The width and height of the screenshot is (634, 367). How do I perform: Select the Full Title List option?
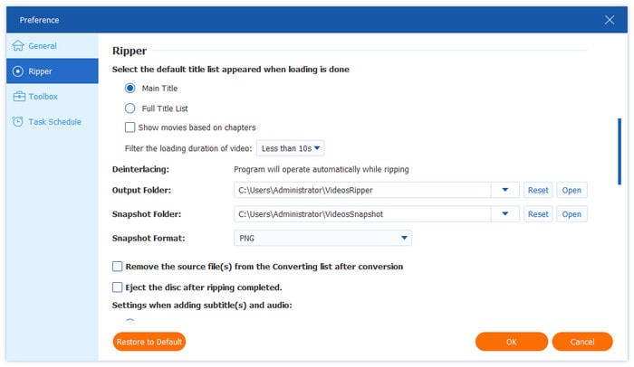pyautogui.click(x=130, y=108)
